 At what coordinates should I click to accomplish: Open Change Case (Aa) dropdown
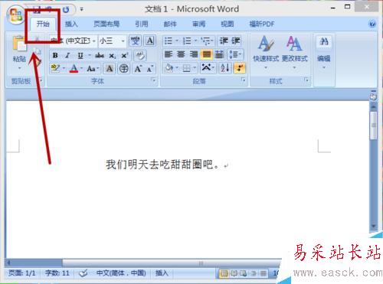pyautogui.click(x=93, y=68)
